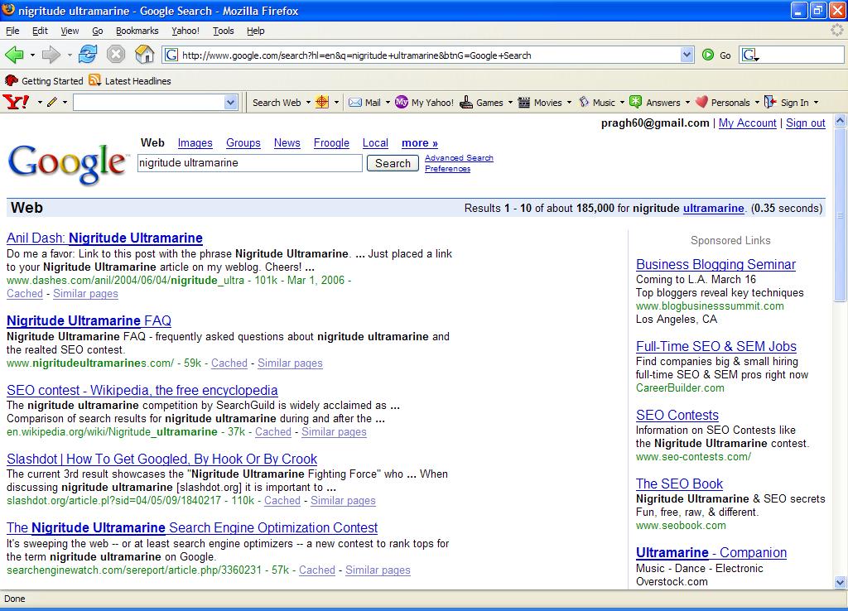This screenshot has width=848, height=611.
Task: Switch to Google Images search tab
Action: [x=195, y=142]
